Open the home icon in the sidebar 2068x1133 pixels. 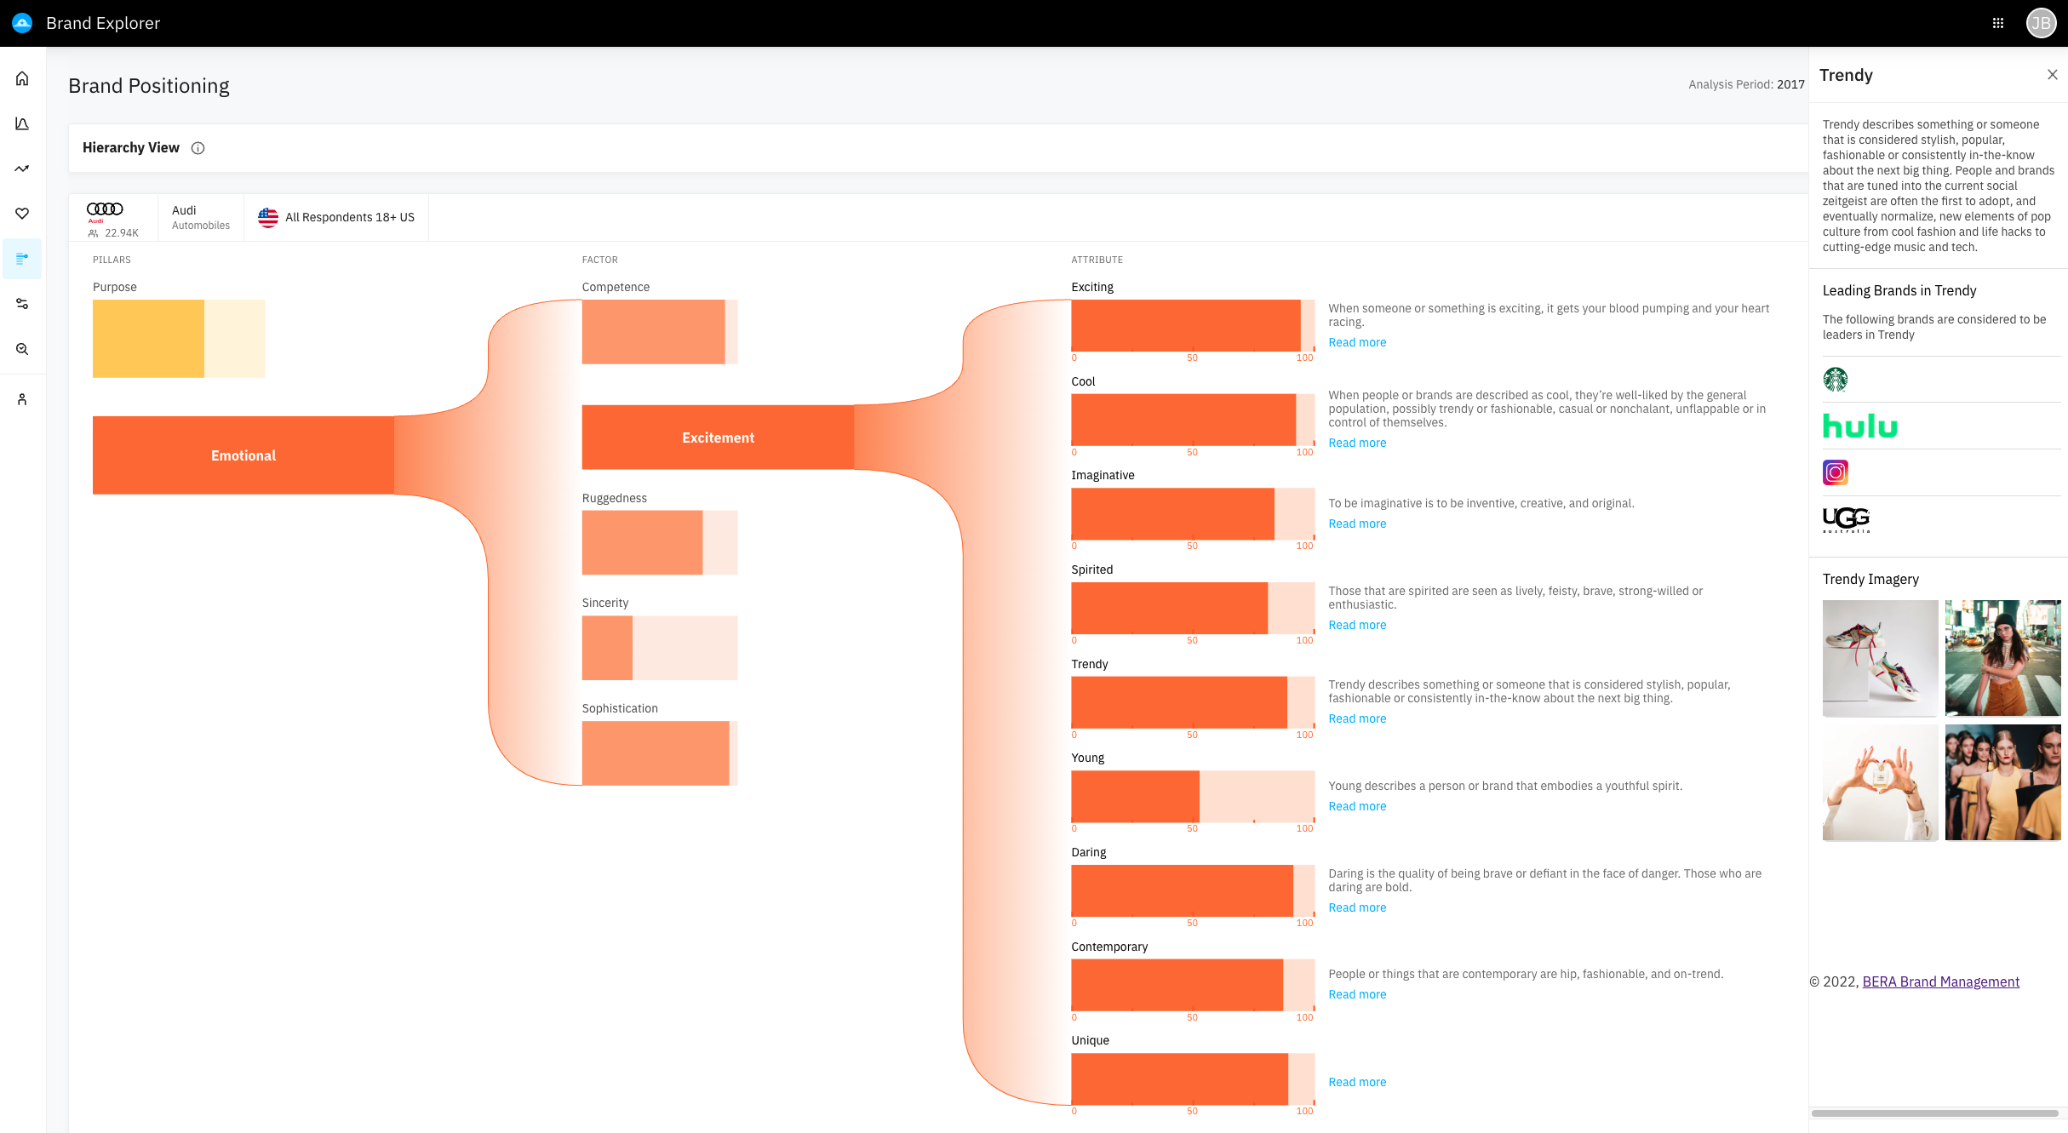point(22,78)
